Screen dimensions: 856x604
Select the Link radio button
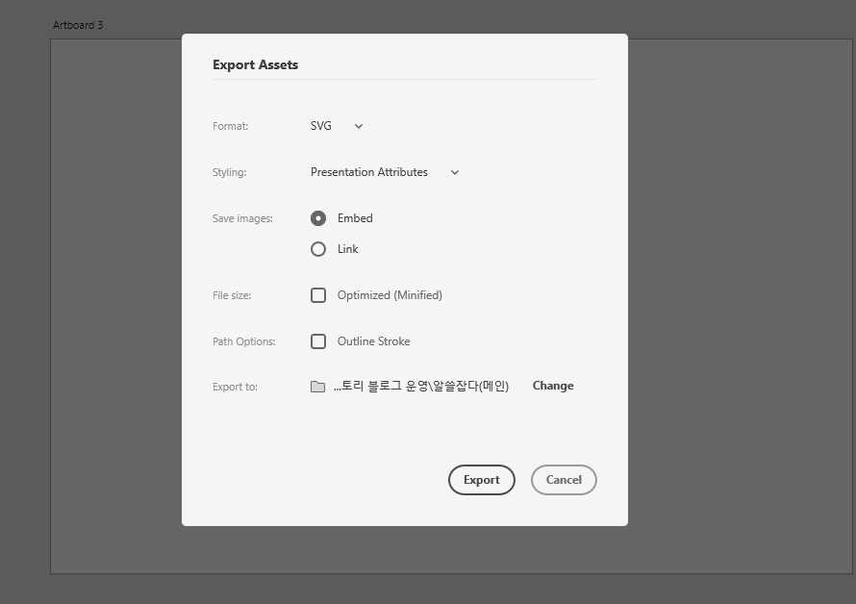(318, 249)
